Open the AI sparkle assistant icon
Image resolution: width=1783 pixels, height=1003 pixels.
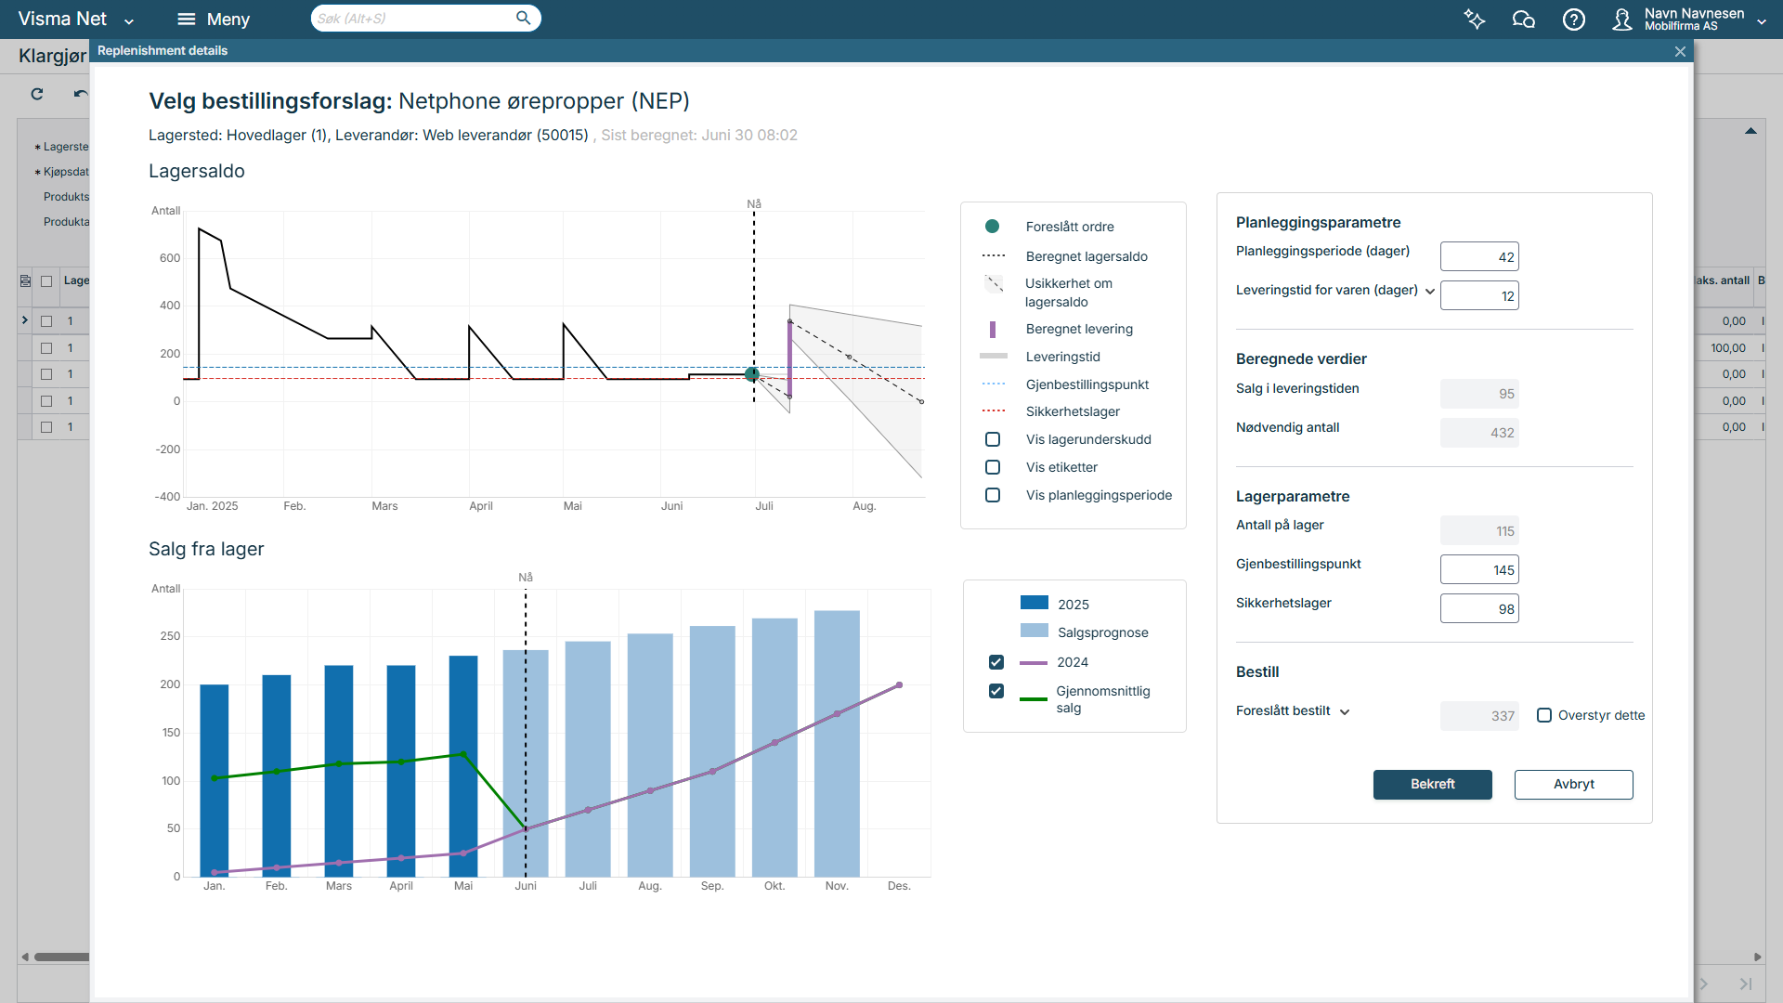pos(1475,20)
